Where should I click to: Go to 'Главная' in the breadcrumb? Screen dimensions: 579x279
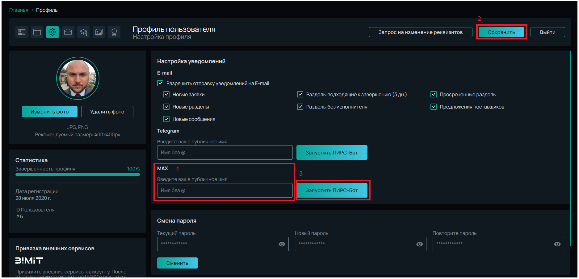click(19, 10)
